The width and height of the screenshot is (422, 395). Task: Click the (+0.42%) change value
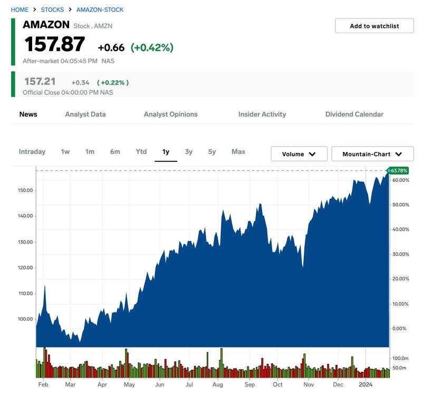[152, 47]
